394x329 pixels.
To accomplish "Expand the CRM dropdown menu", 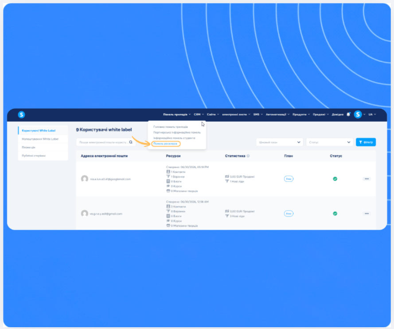I will click(199, 115).
